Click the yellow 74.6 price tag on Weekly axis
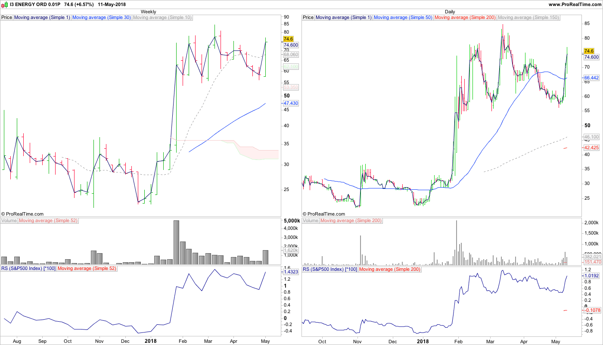Image resolution: width=603 pixels, height=345 pixels. pos(288,39)
